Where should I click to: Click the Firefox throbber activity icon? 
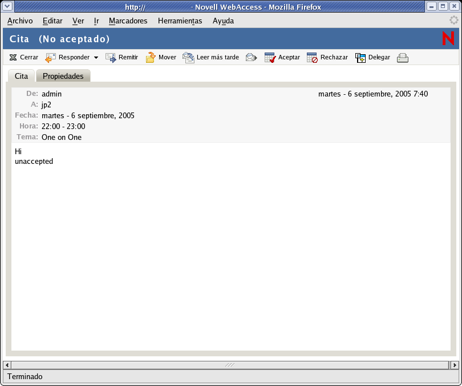(x=454, y=21)
